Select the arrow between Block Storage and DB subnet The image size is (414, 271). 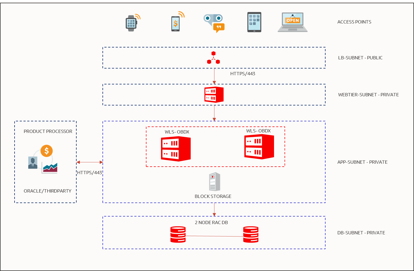(x=214, y=209)
